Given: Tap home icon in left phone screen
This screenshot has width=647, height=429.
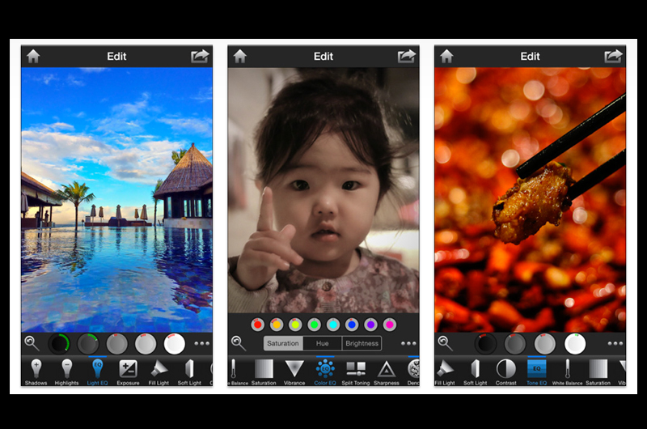Looking at the screenshot, I should point(33,56).
